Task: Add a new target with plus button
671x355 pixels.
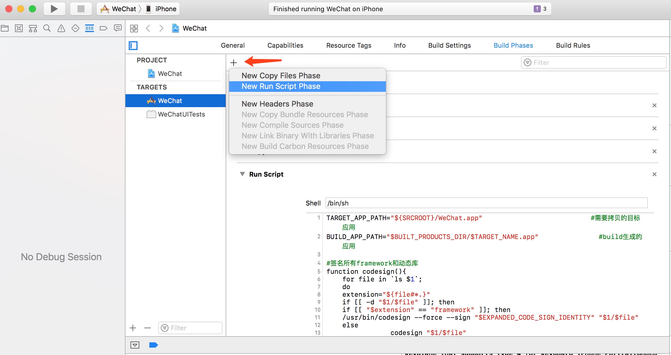Action: (x=133, y=328)
